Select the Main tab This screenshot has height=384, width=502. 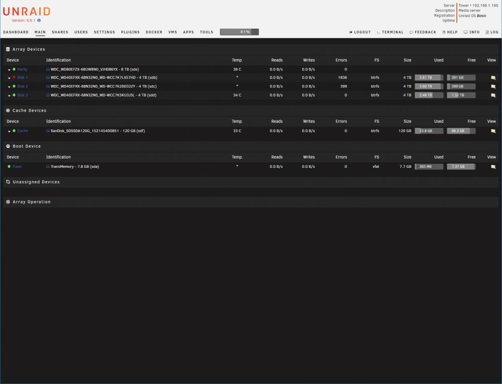click(40, 32)
